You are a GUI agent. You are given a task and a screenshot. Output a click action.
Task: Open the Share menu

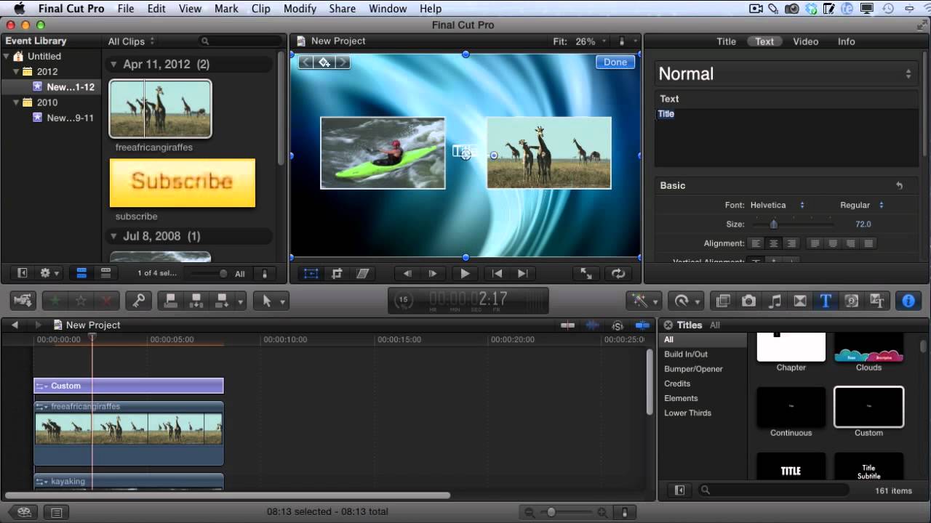tap(342, 9)
